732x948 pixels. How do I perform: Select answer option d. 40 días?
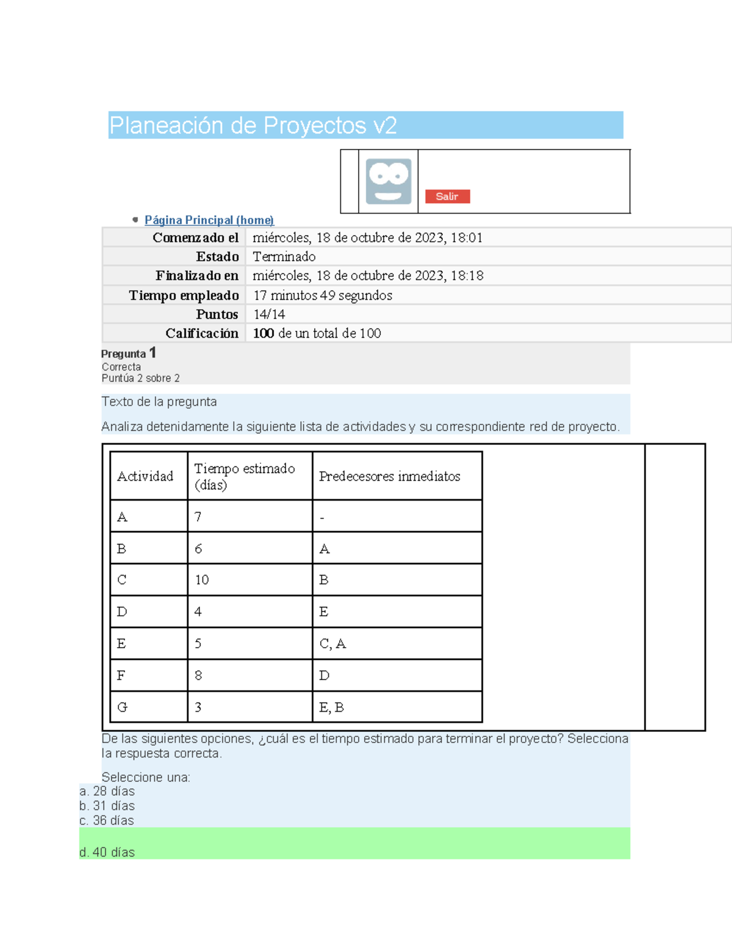[107, 852]
